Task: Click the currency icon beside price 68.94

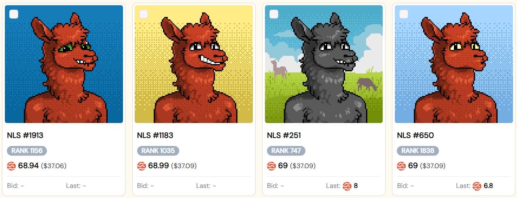Action: click(11, 166)
